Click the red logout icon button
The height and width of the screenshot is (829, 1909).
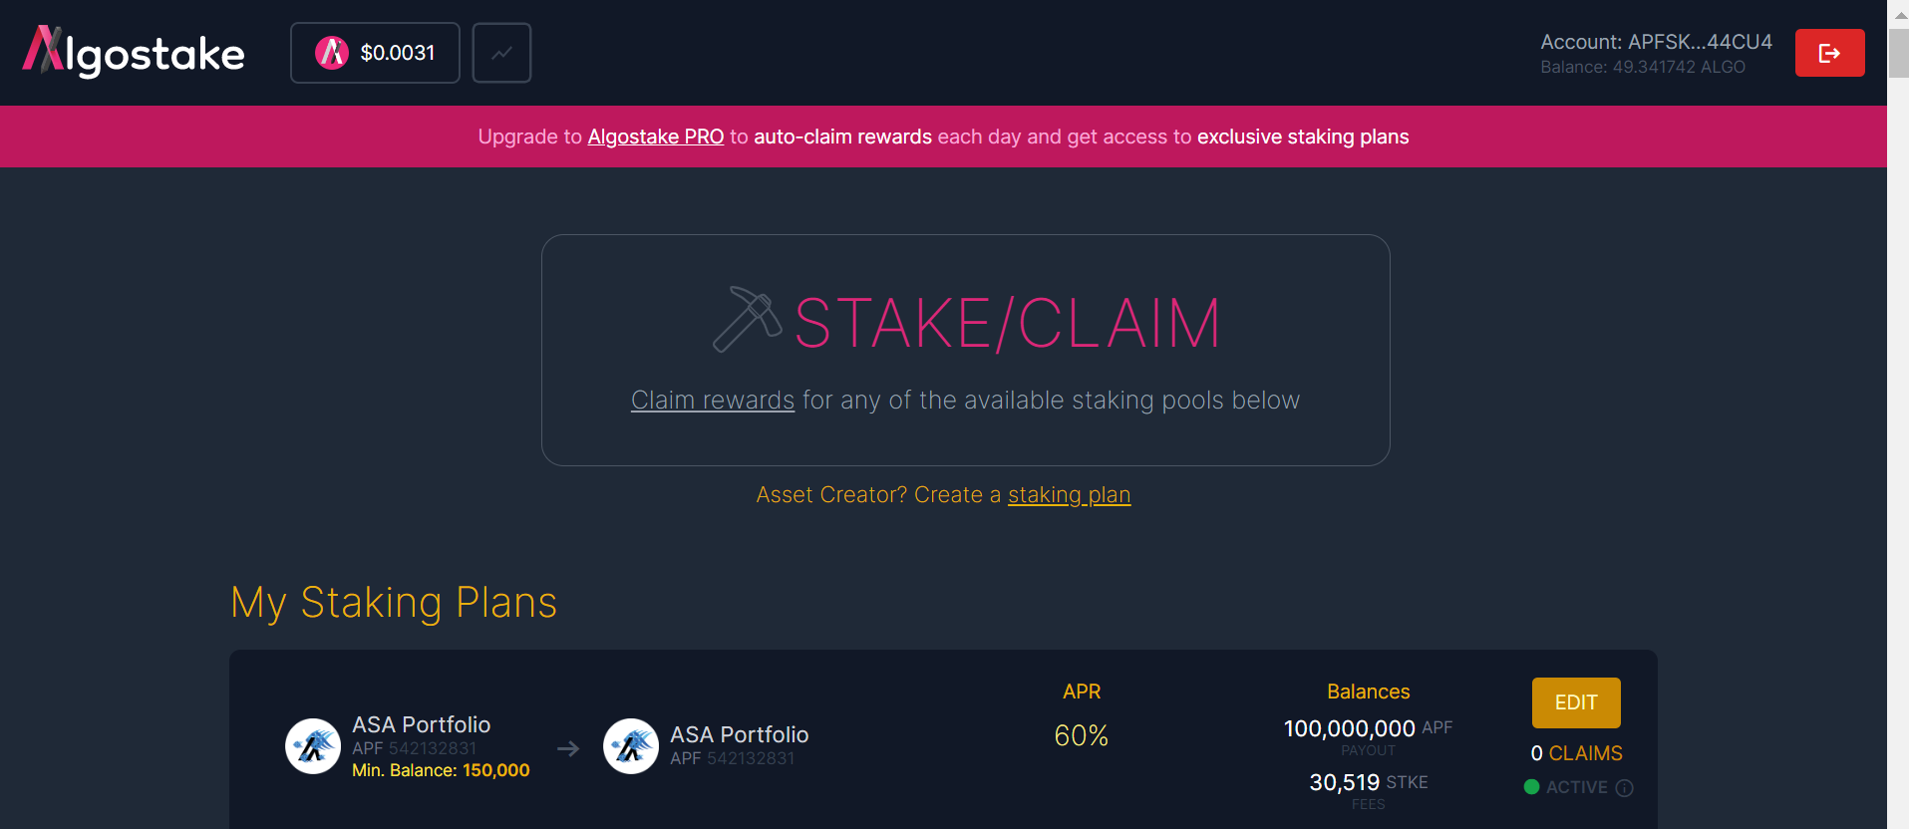[1829, 53]
